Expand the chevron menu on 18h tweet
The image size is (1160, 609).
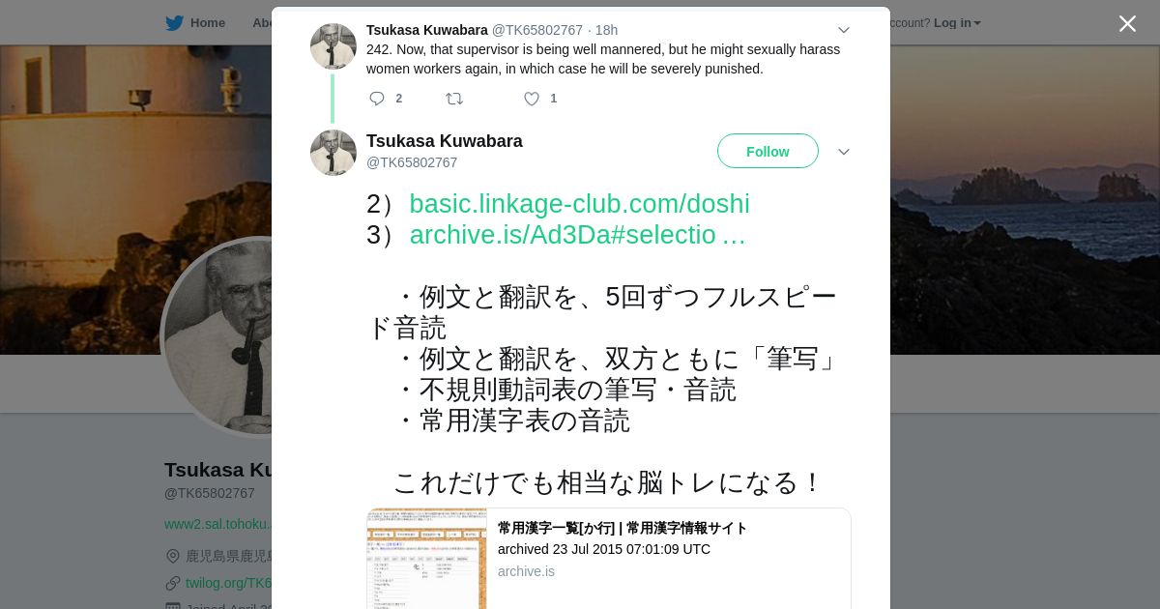pos(843,30)
